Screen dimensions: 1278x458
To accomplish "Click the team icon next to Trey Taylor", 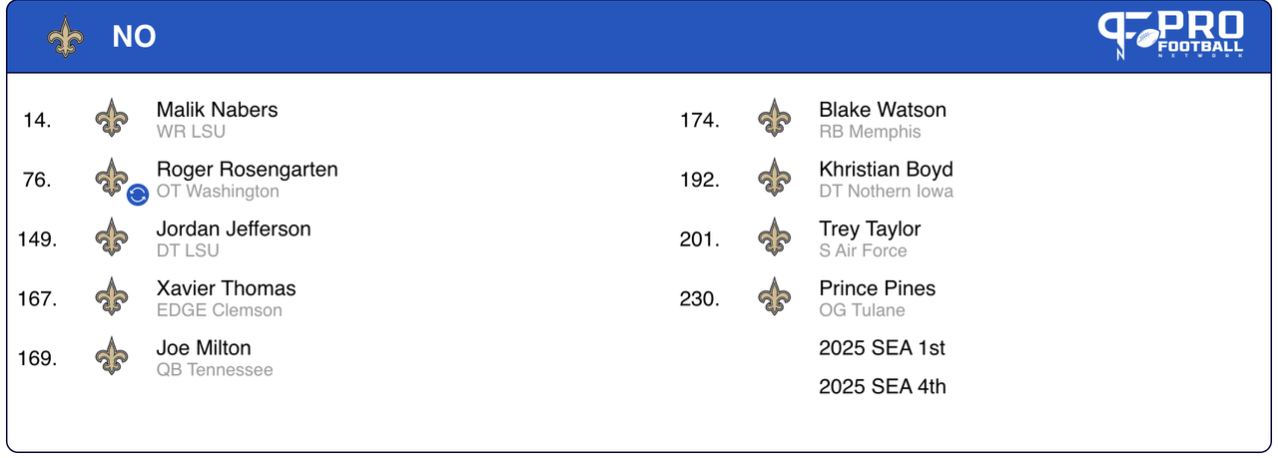I will pyautogui.click(x=774, y=237).
